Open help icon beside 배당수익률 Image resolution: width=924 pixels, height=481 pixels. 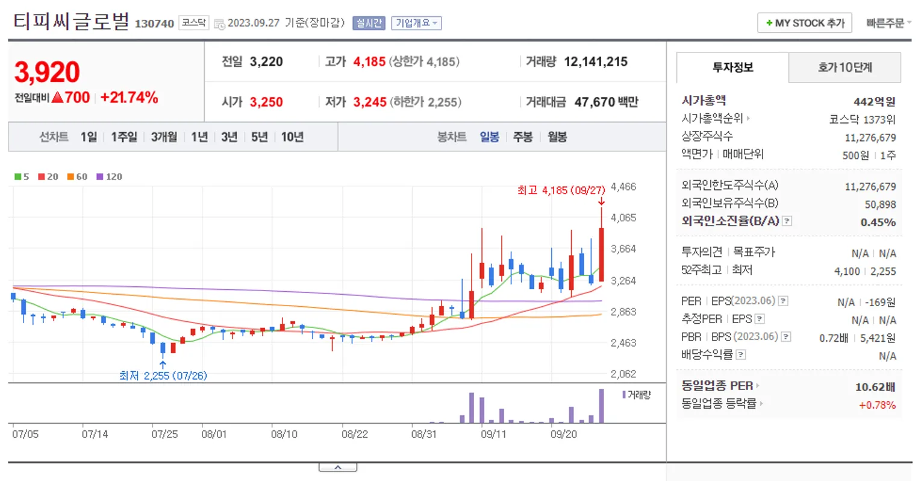(x=741, y=354)
